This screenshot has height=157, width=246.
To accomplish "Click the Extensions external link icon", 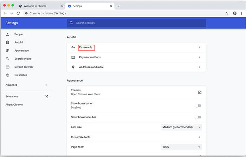I will (46, 97).
